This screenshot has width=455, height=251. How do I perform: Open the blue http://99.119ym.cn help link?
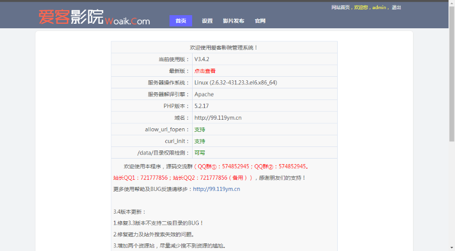pos(216,189)
